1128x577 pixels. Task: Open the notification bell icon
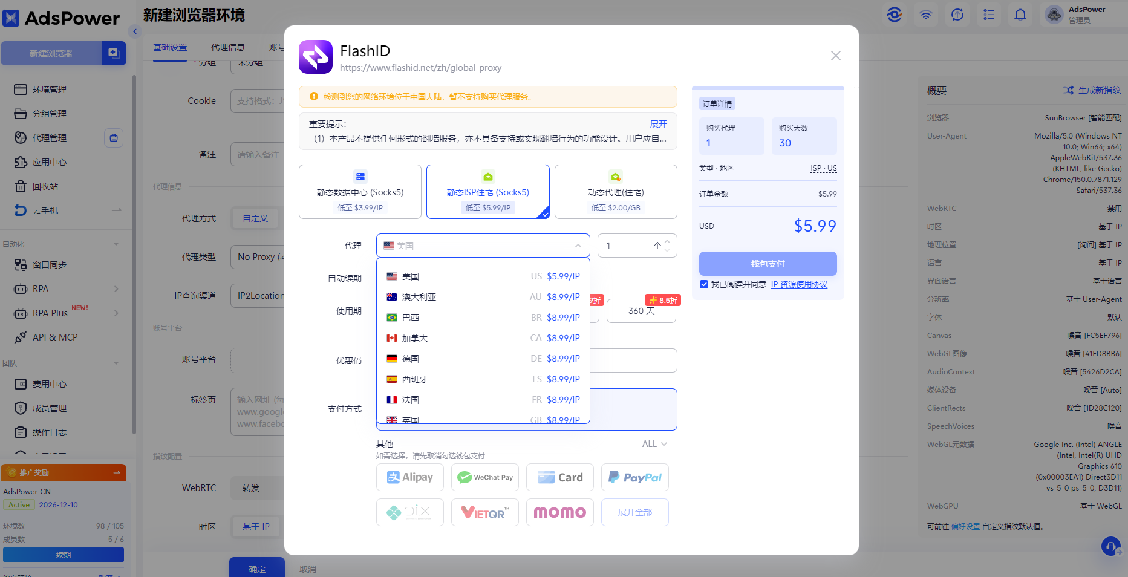(1020, 15)
